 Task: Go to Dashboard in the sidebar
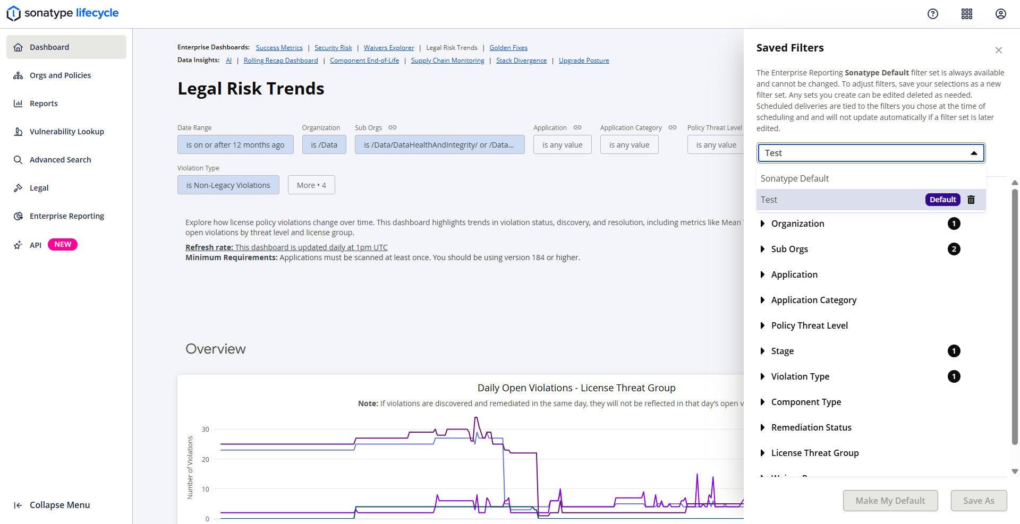pyautogui.click(x=66, y=47)
